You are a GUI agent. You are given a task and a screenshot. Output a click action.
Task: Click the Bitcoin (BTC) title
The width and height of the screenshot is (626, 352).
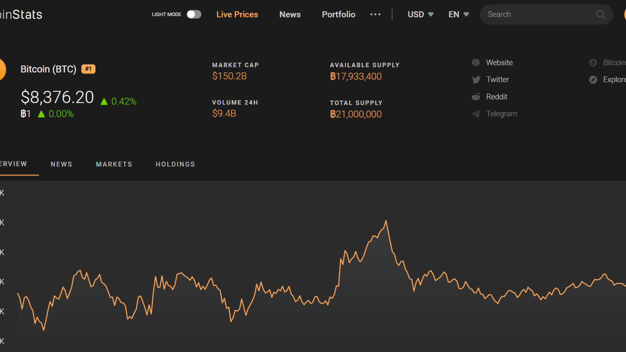coord(48,69)
